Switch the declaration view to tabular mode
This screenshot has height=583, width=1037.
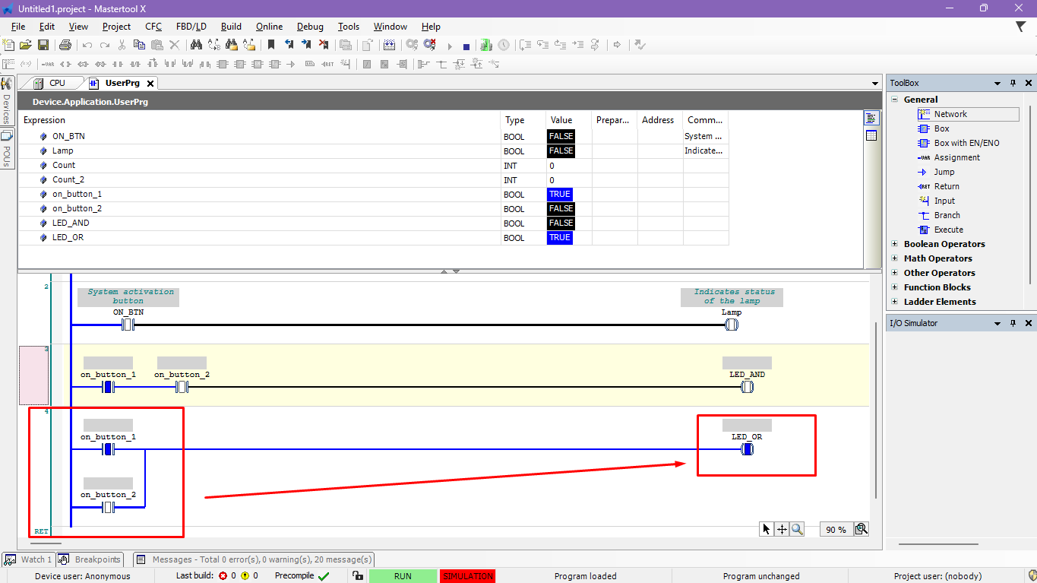(871, 135)
